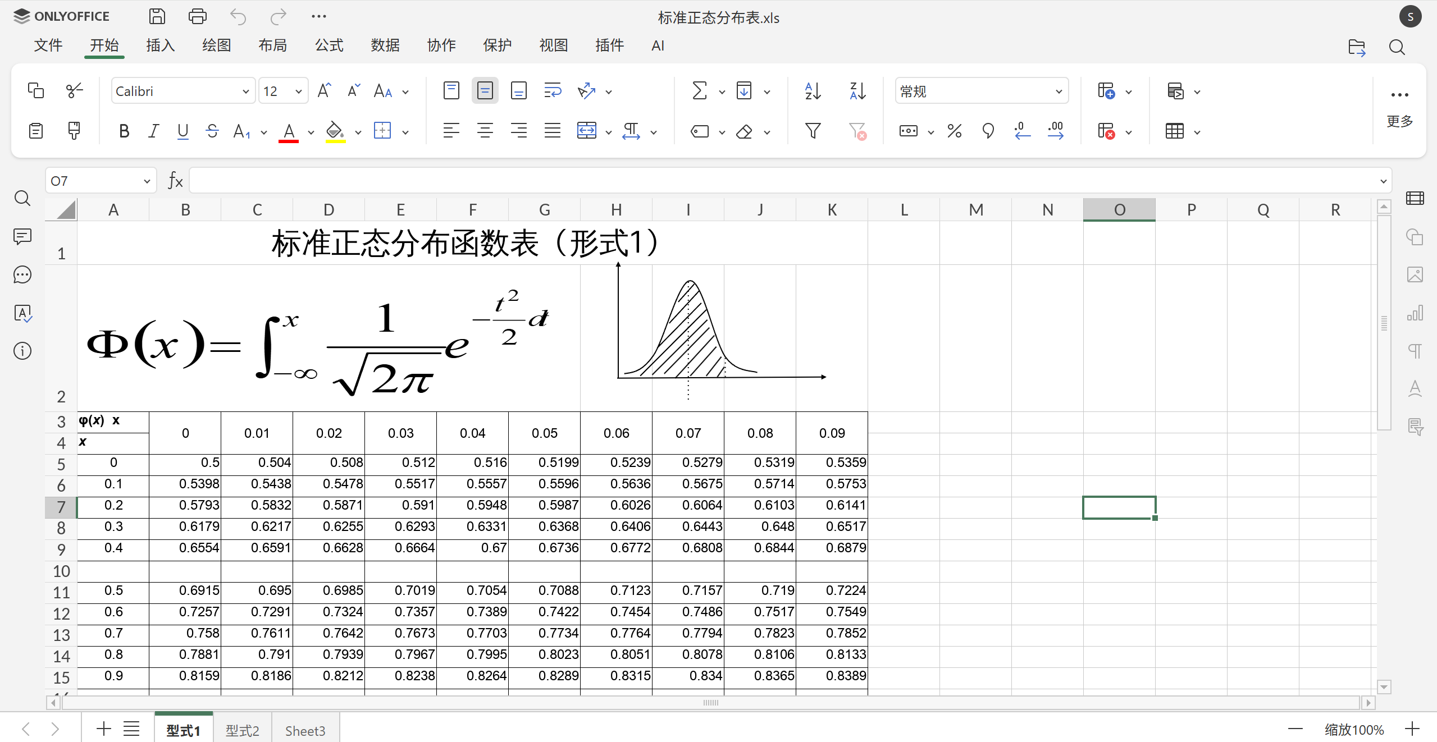Click the Print icon
The height and width of the screenshot is (742, 1437).
tap(197, 16)
